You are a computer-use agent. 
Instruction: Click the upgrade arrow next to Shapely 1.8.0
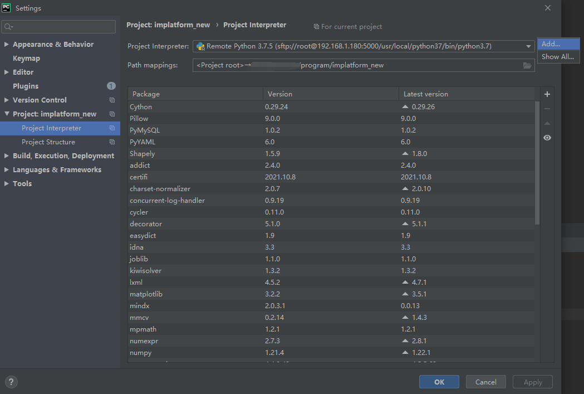pyautogui.click(x=405, y=154)
